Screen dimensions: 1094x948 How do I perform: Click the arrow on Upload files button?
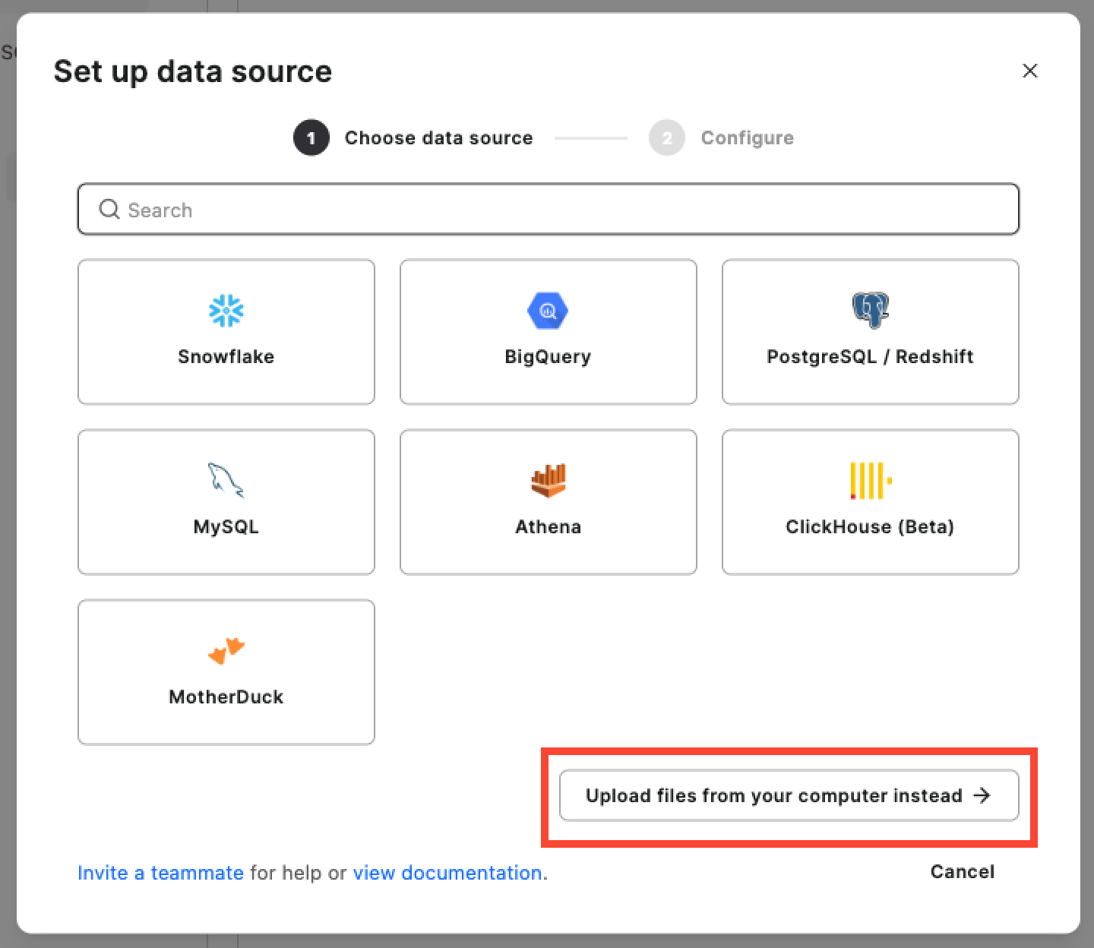click(982, 795)
